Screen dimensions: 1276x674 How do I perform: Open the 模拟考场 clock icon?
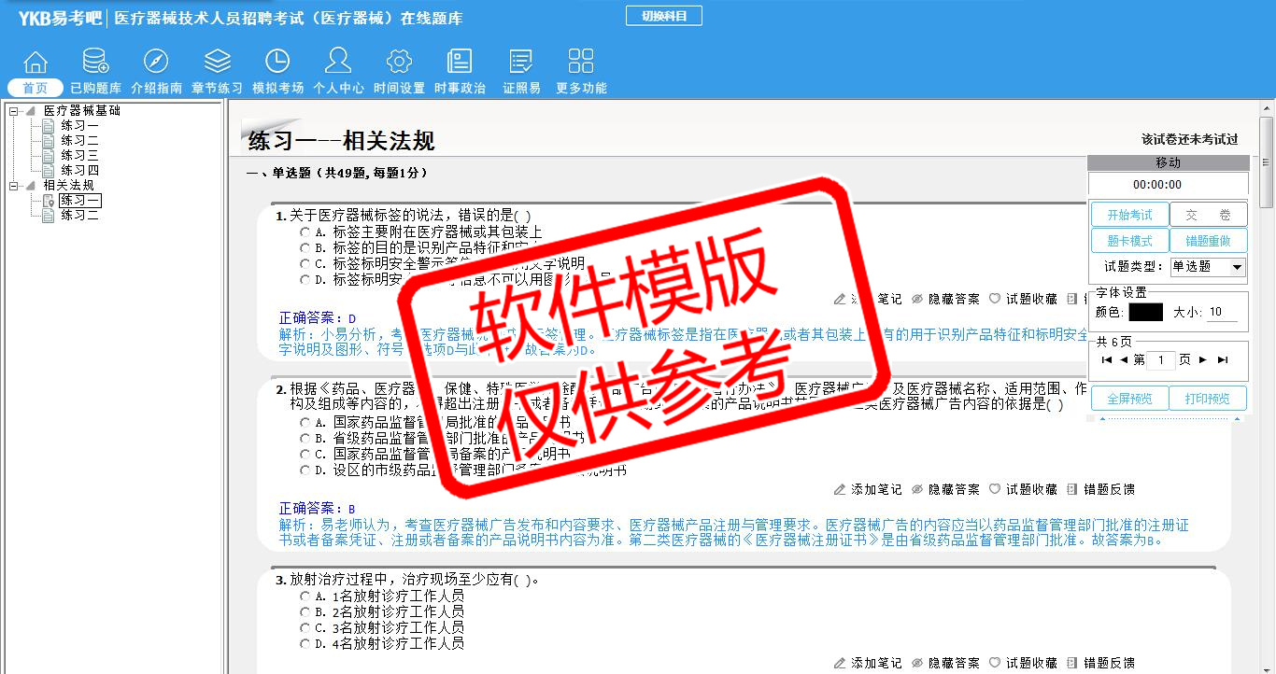click(x=277, y=62)
